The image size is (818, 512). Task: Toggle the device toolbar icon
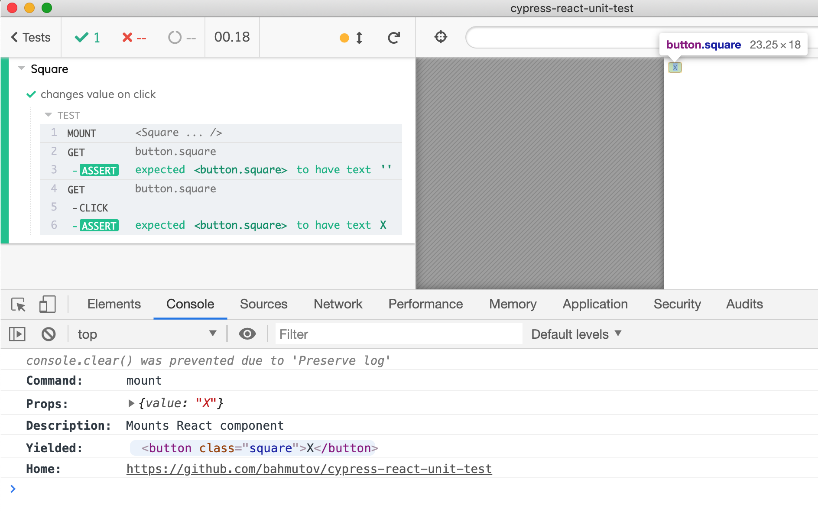click(47, 305)
